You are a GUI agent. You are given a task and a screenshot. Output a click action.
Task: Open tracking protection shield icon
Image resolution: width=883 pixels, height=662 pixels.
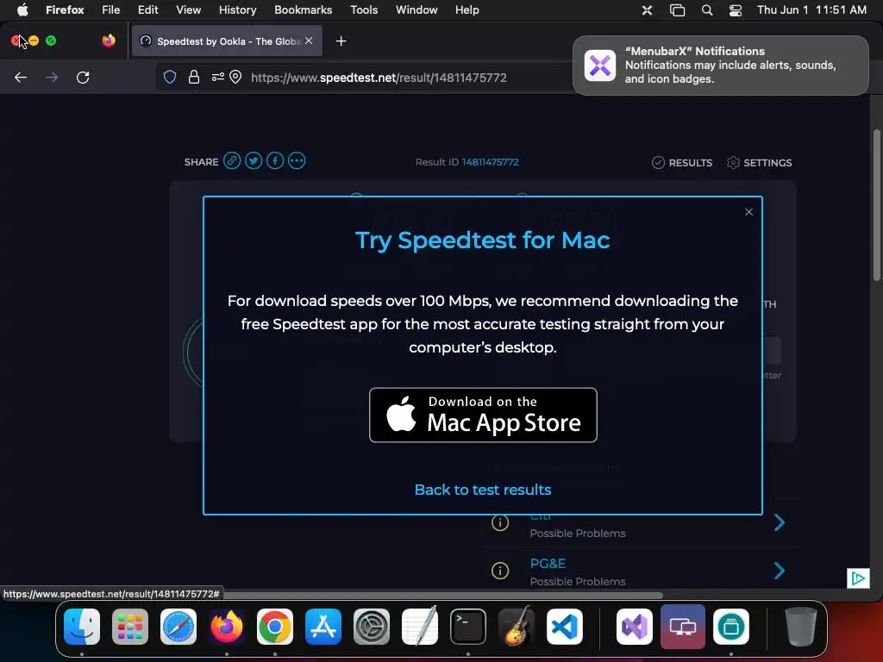point(170,77)
